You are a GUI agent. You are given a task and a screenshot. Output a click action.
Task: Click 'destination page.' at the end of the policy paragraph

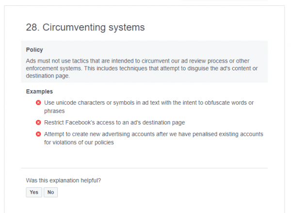(x=48, y=76)
